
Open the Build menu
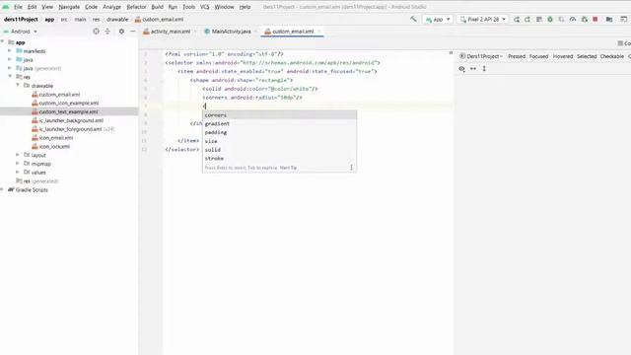(157, 7)
